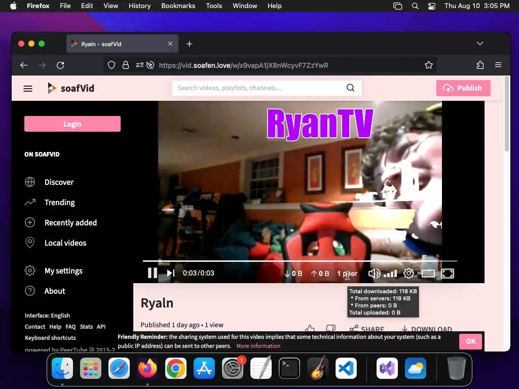Viewport: 519px width, 389px height.
Task: Adjust the video volume level bars
Action: point(390,274)
